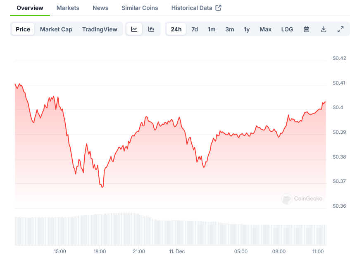Switch to line chart view icon
Screen dimensions: 350x263
pos(134,29)
